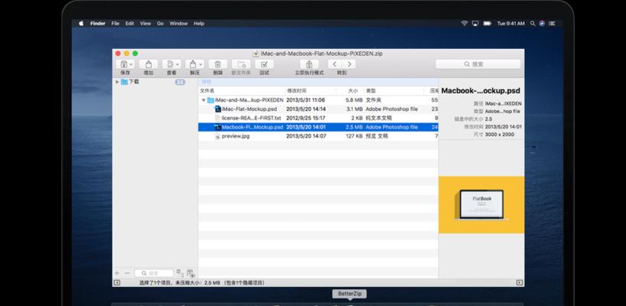
Task: Click the 新文件夹 (New Folder) toolbar icon
Action: [241, 64]
